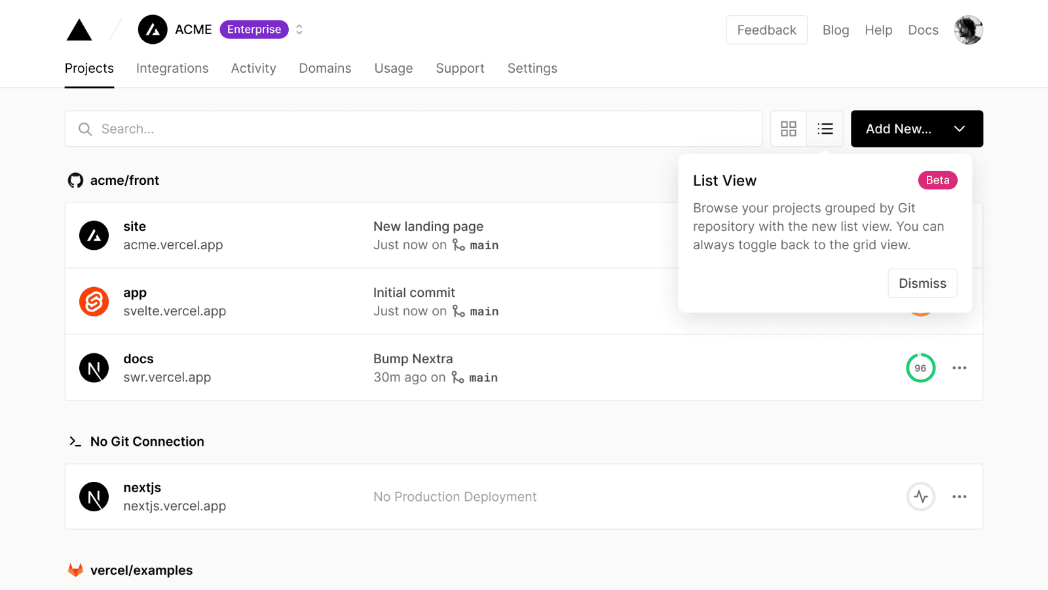Switch to list view layout
This screenshot has height=590, width=1048.
[x=825, y=129]
